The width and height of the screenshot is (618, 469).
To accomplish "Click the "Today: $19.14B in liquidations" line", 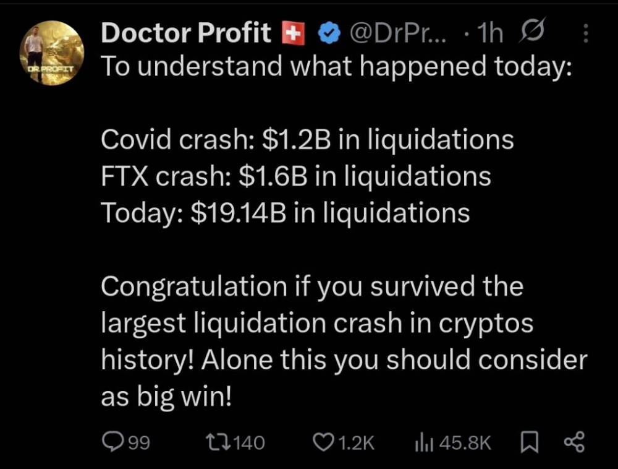I will pos(284,213).
